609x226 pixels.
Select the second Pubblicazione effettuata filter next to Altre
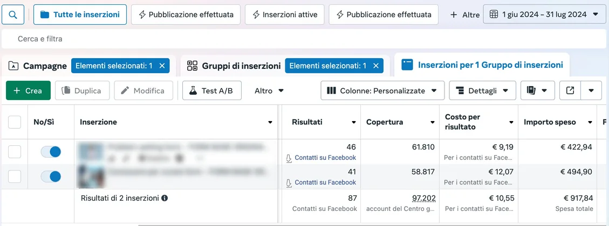point(384,15)
